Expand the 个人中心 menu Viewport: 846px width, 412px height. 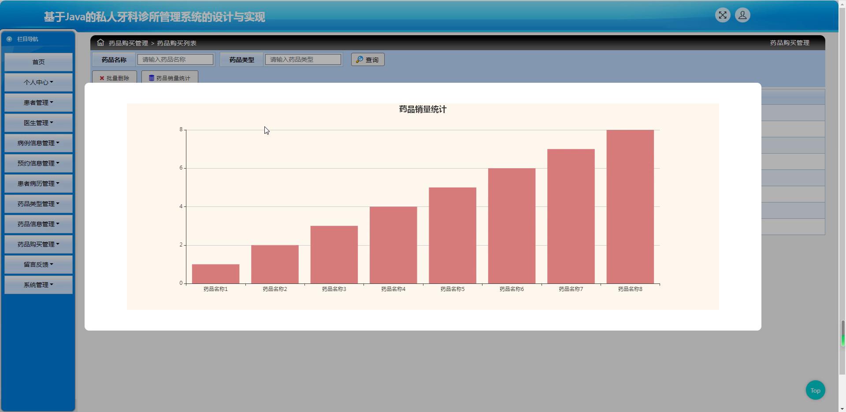39,82
